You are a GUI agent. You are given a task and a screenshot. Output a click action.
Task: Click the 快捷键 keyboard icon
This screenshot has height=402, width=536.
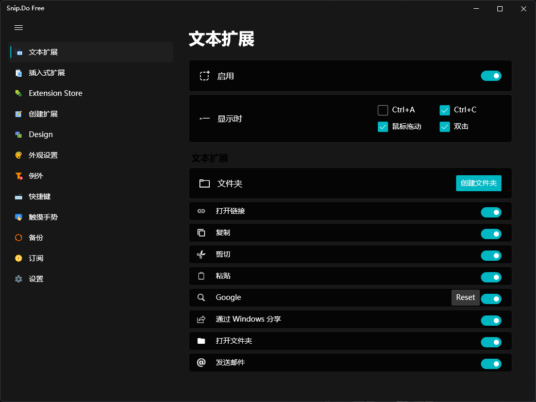click(x=19, y=196)
